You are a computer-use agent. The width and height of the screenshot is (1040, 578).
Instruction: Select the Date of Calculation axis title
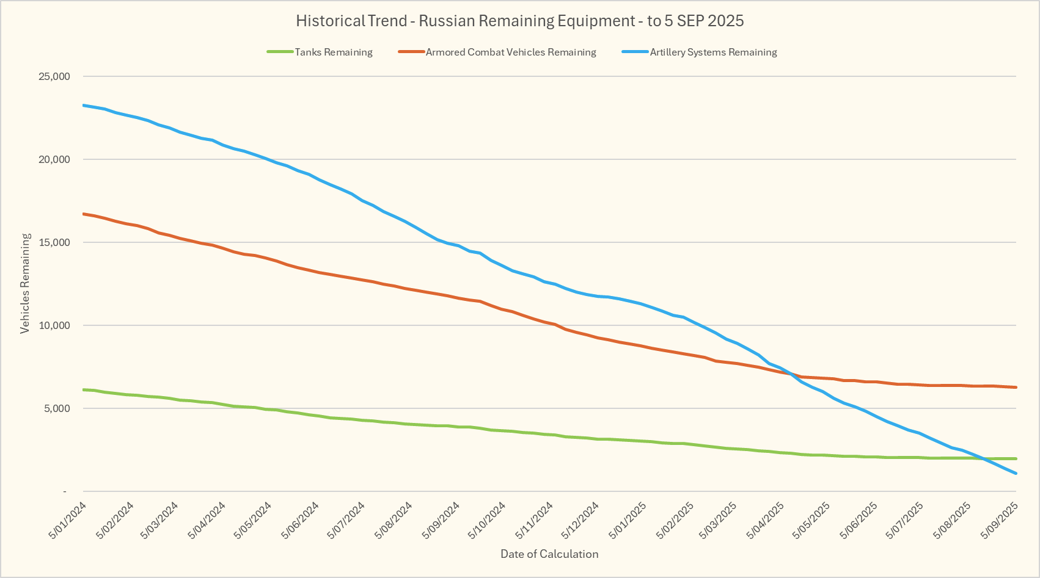(x=549, y=554)
